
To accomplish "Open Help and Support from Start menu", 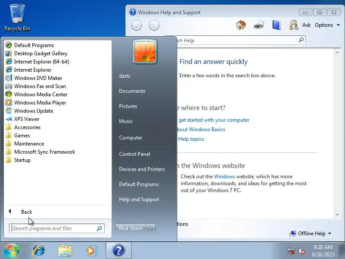I will click(139, 199).
